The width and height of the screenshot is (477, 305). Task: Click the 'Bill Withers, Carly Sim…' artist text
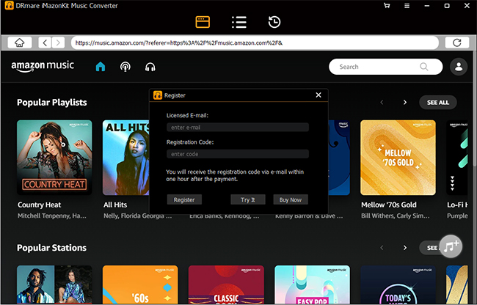pyautogui.click(x=396, y=216)
